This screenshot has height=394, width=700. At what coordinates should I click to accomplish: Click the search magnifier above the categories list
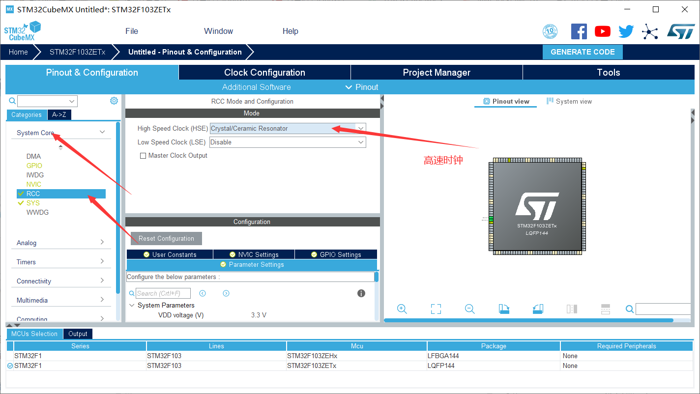pyautogui.click(x=12, y=101)
